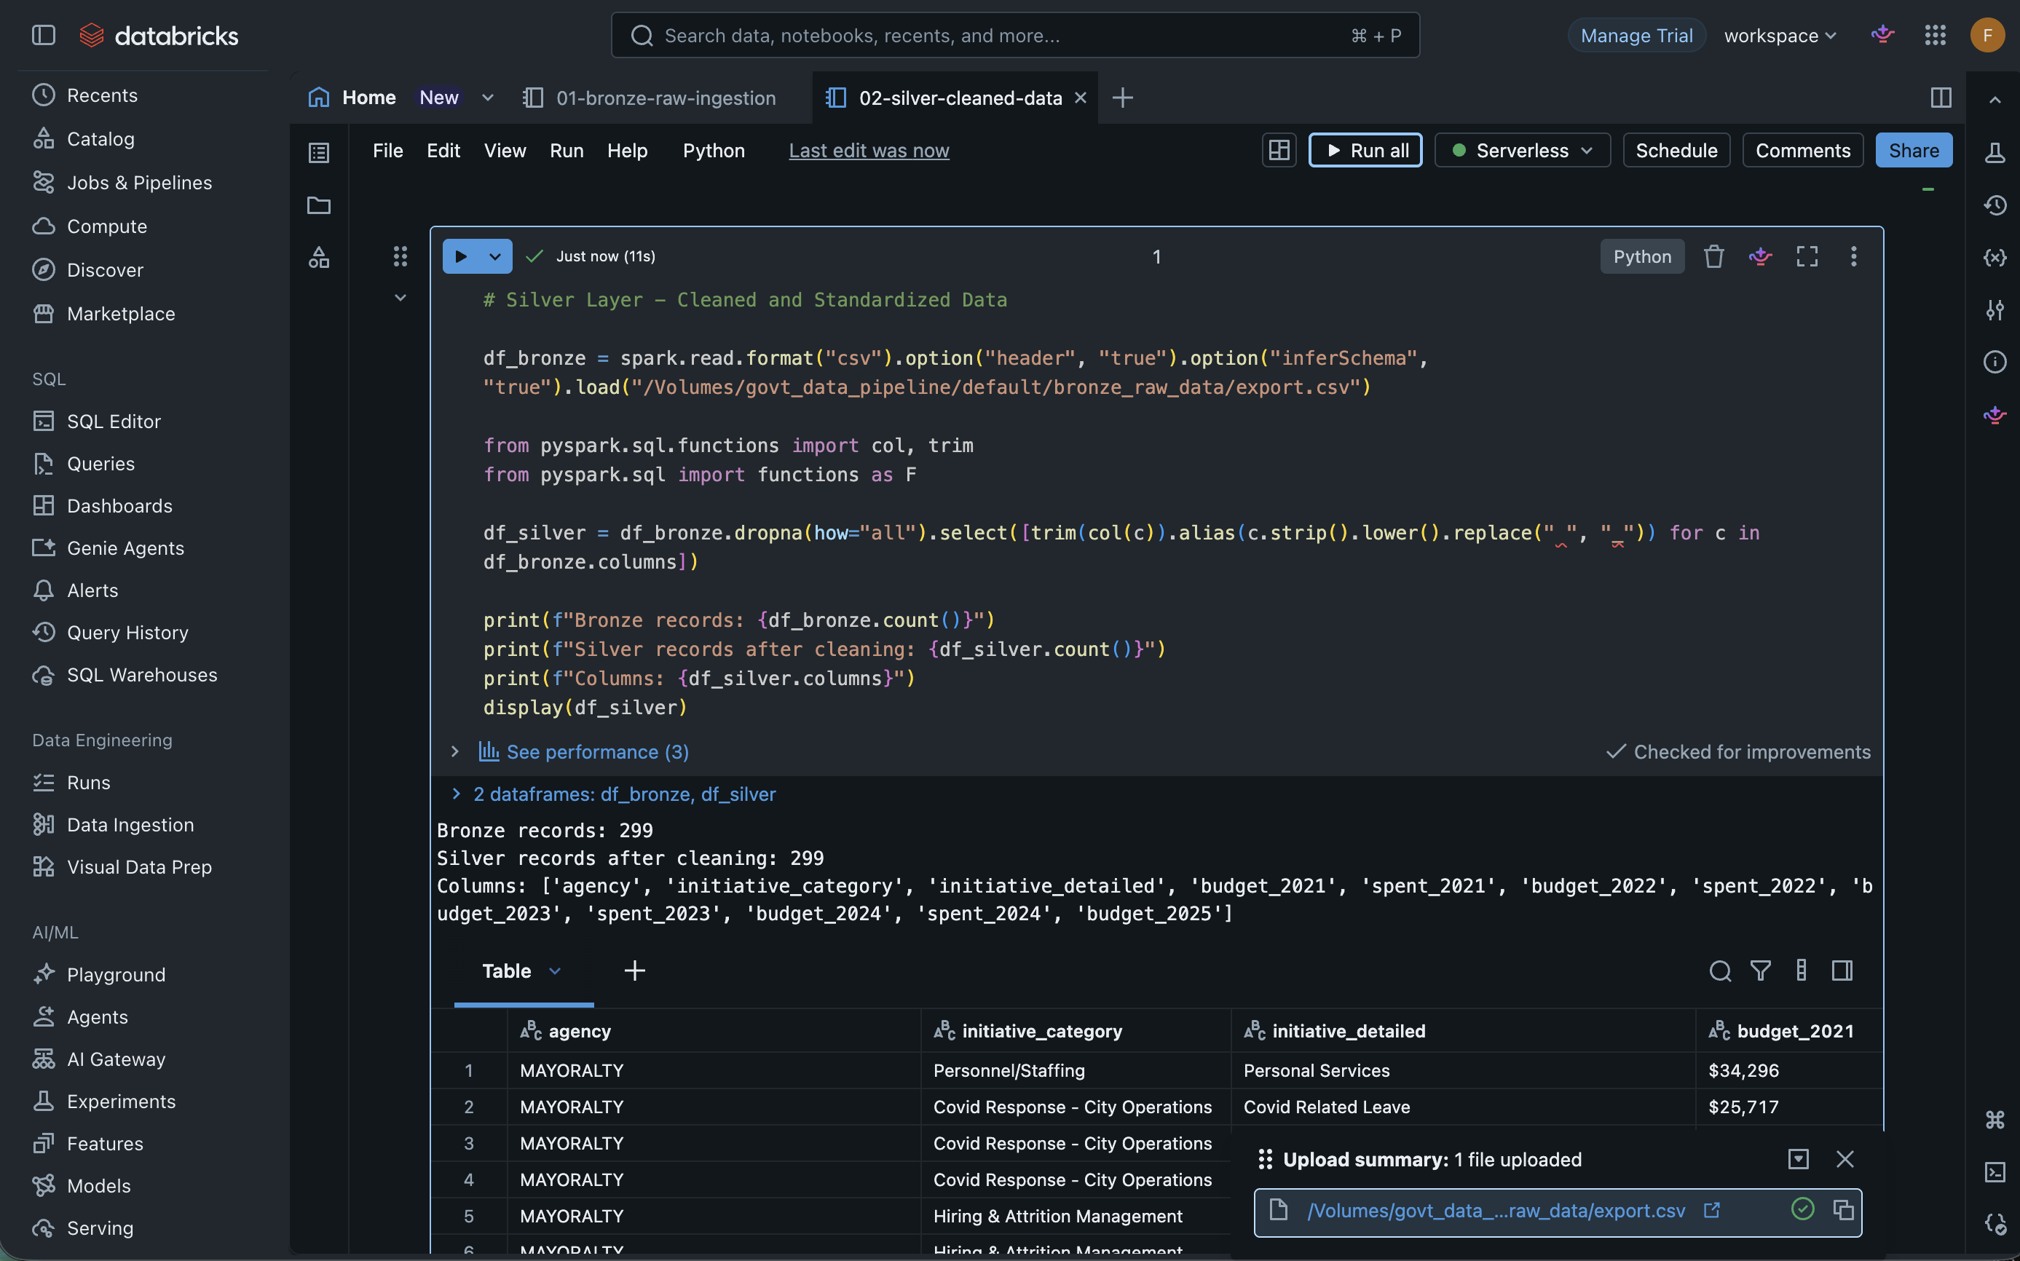Viewport: 2020px width, 1261px height.
Task: Toggle the results table side panel
Action: (x=1842, y=971)
